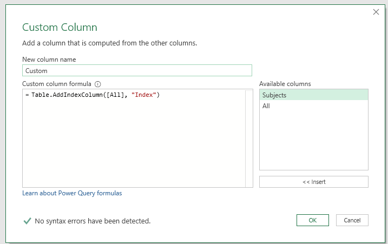Click the Available columns label
Viewport: 388px width, 244px height.
click(285, 84)
